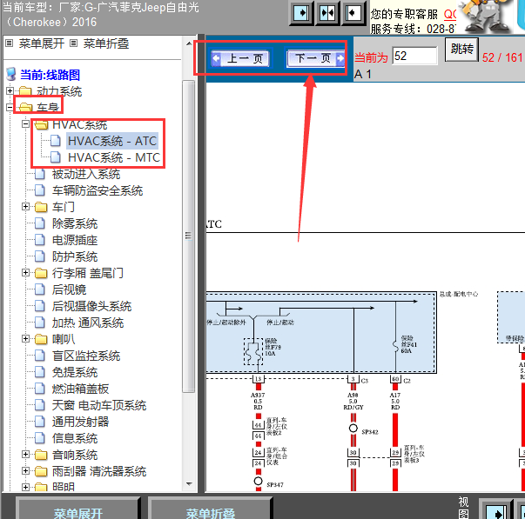Expand the 行李厢 盖尾门 folder

point(25,273)
